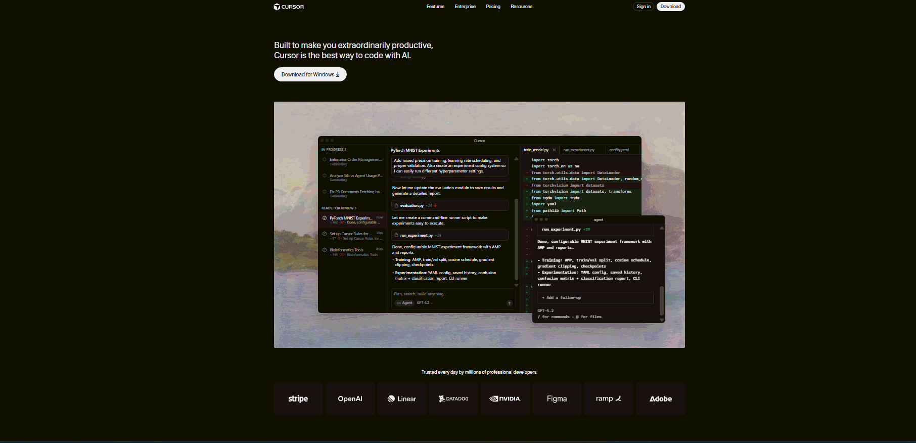The height and width of the screenshot is (443, 916).
Task: Click the PyTorch MNIST Experiments chat title
Action: click(415, 150)
